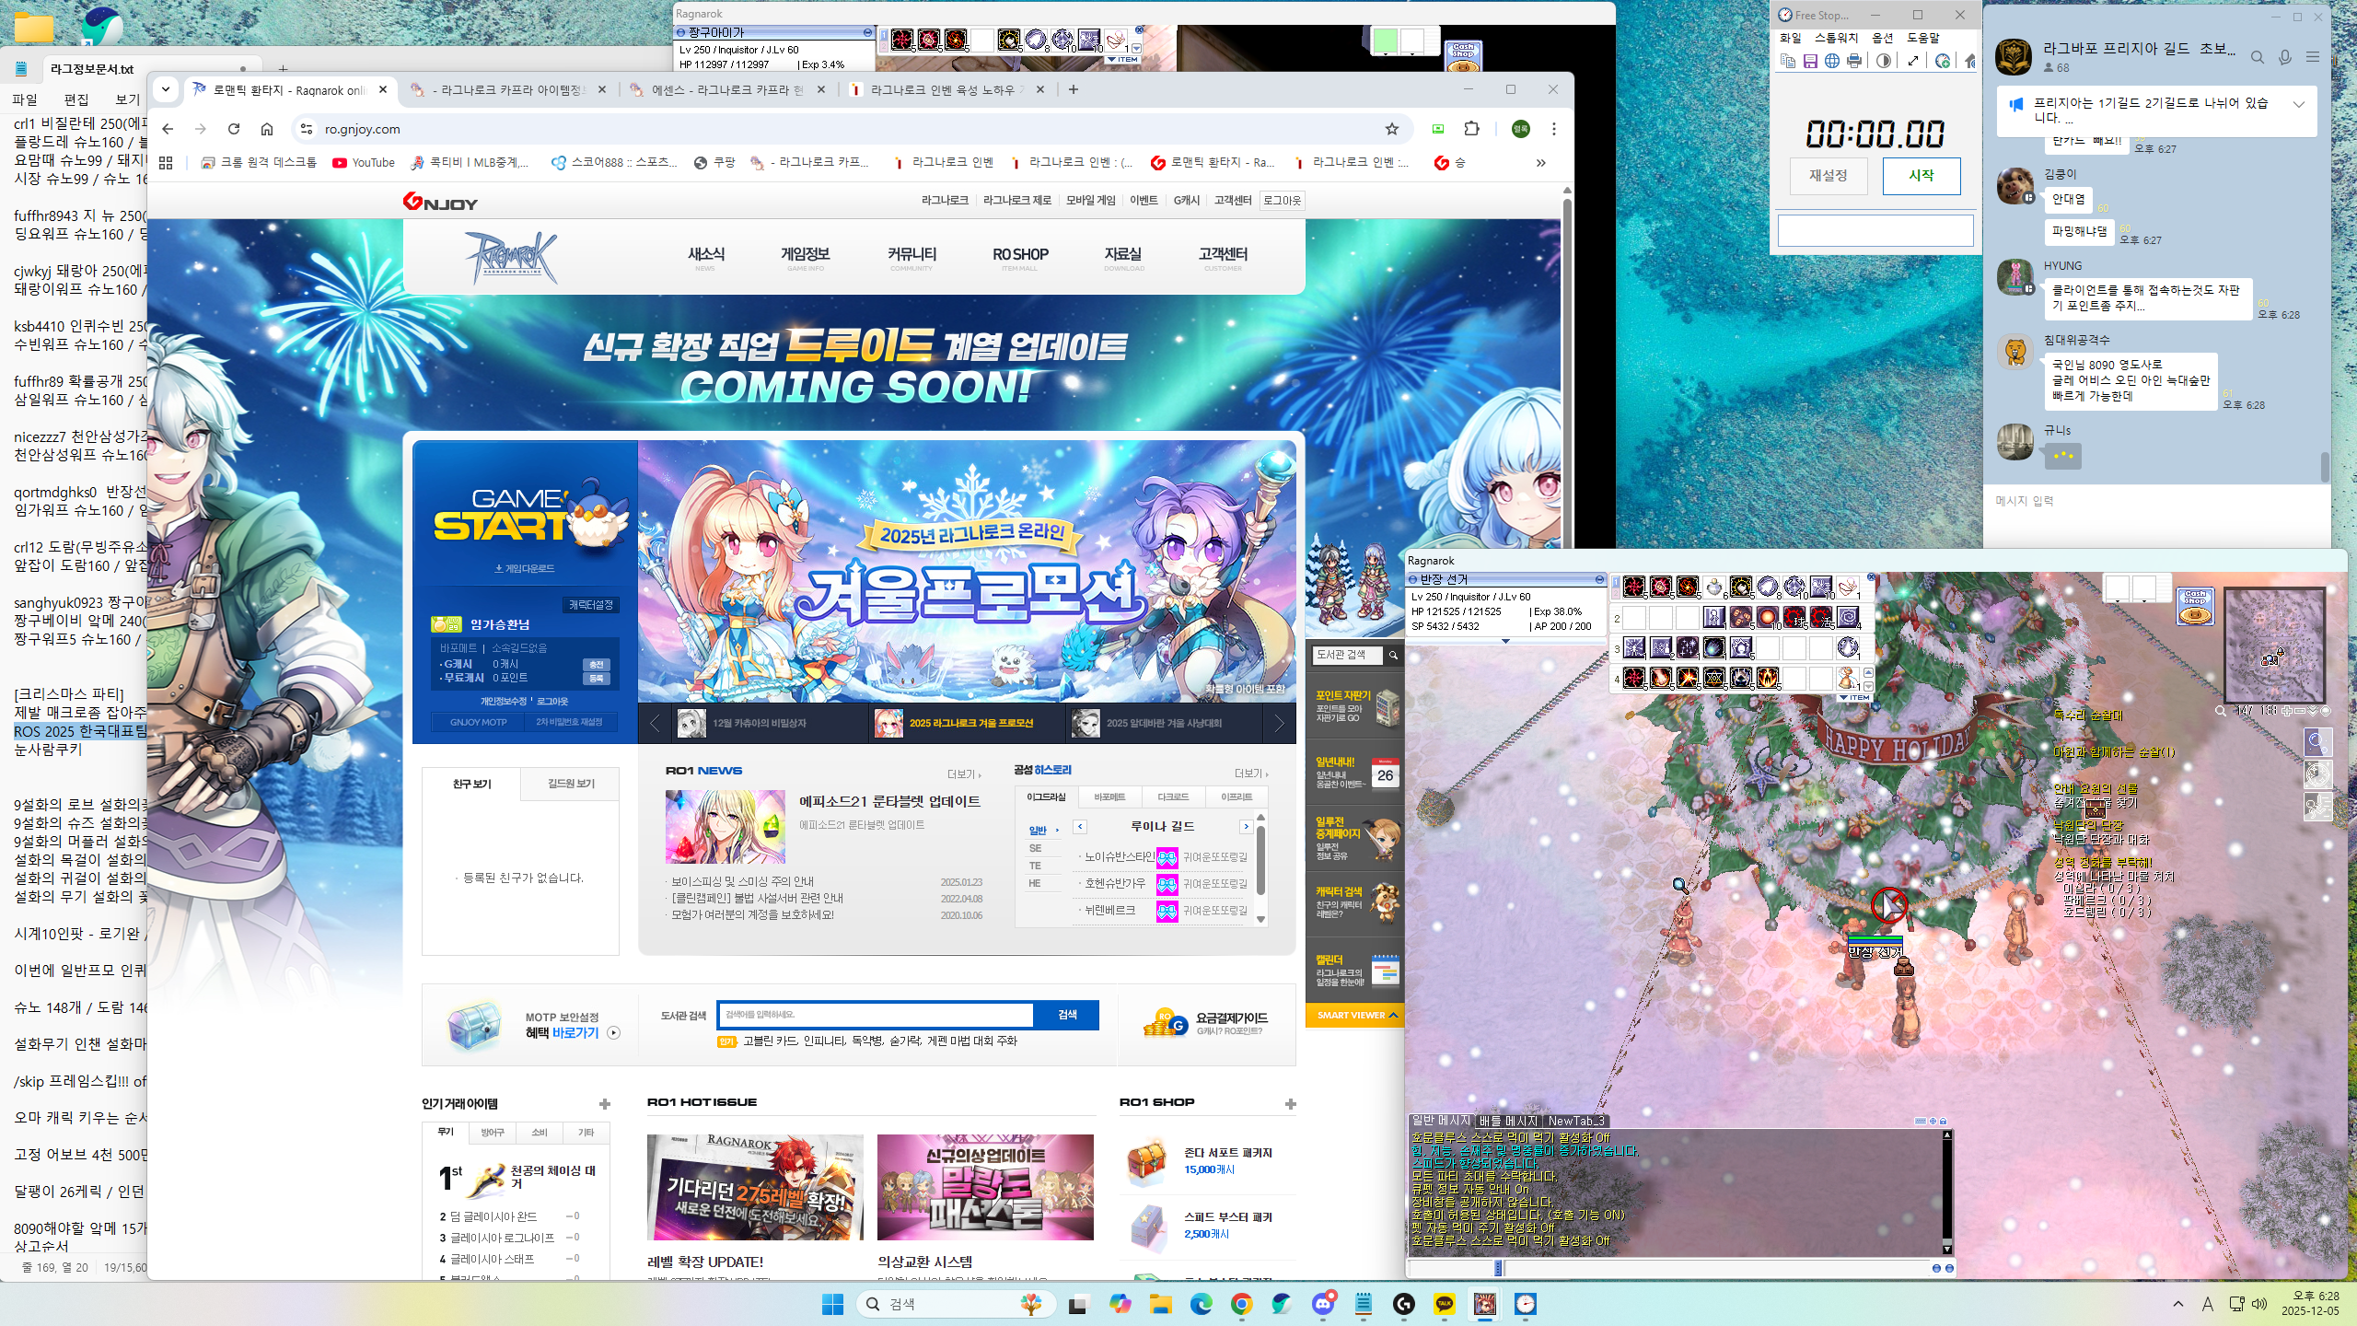
Task: Open the Chrome tab search dropdown arrow
Action: pos(166,89)
